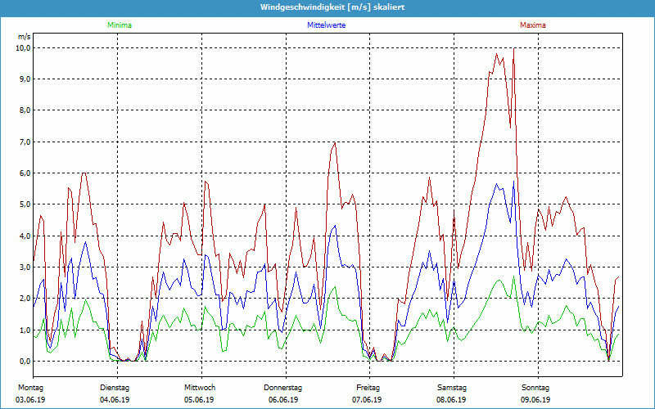Click the 'Samstag' day label

click(x=452, y=388)
